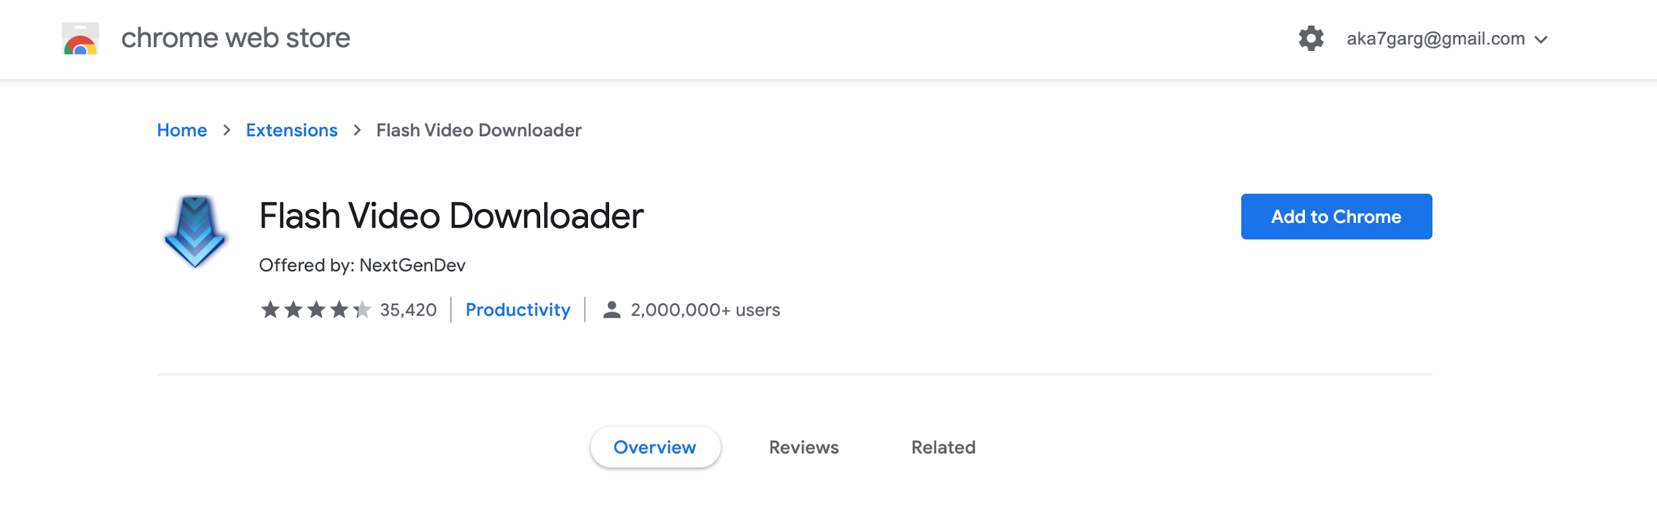Screen dimensions: 1657x507
Task: Open settings via the gear icon
Action: pos(1310,38)
